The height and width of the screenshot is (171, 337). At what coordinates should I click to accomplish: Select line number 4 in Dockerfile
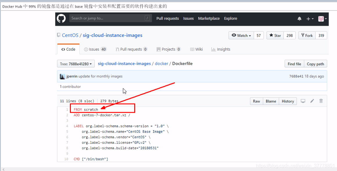67,126
